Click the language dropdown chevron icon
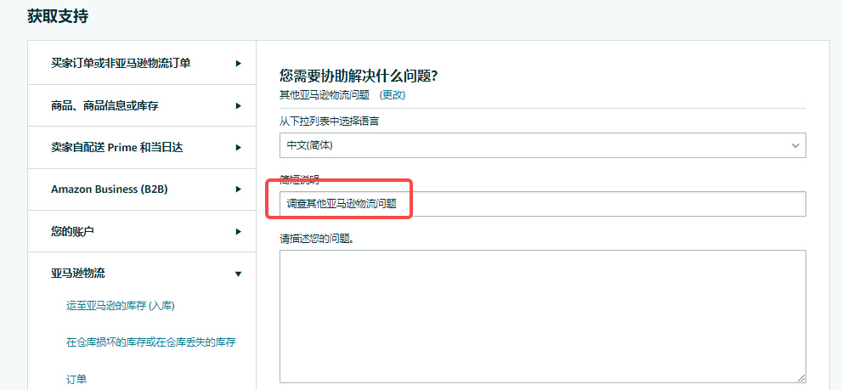This screenshot has height=390, width=842. pos(794,145)
